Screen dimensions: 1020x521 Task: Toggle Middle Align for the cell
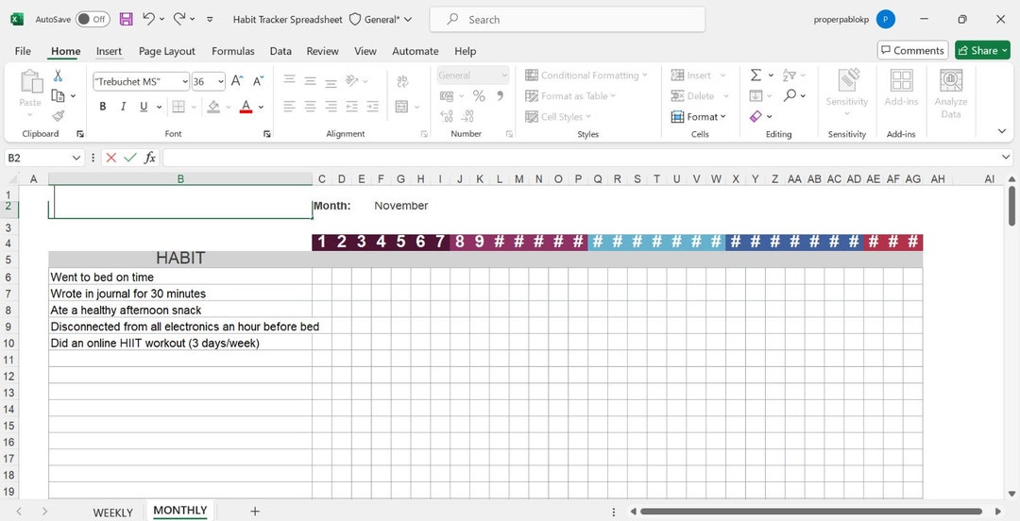click(311, 81)
